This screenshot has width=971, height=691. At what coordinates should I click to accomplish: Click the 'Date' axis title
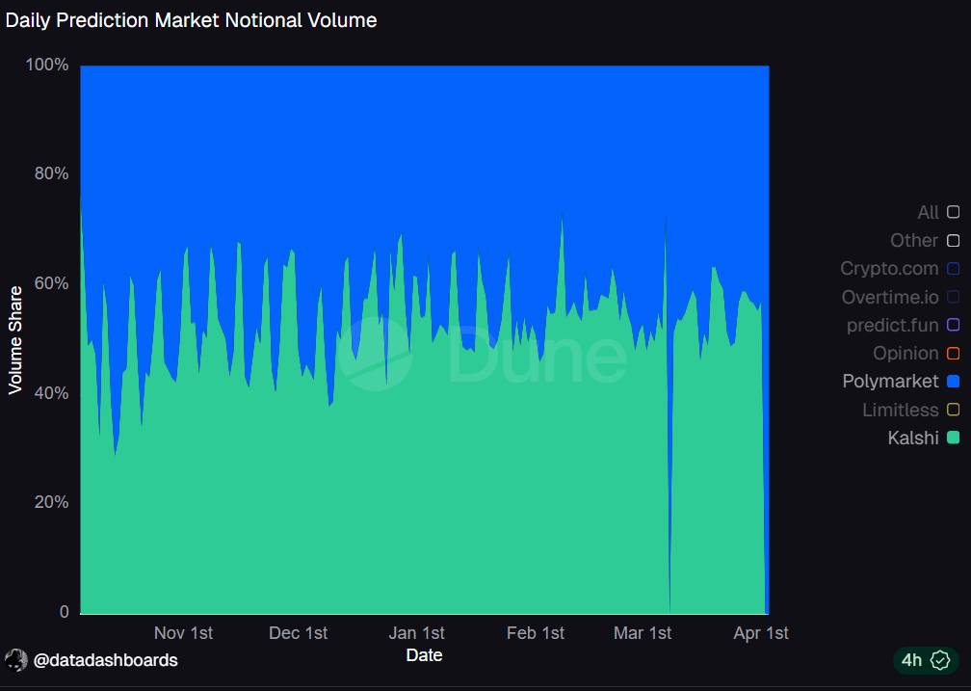(x=424, y=655)
